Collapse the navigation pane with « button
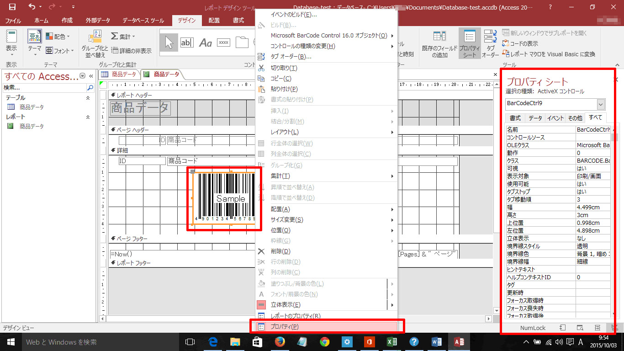Viewport: 624px width, 351px height. click(91, 76)
